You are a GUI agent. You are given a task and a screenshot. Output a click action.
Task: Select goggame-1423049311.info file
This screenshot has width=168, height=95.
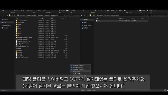(24, 41)
